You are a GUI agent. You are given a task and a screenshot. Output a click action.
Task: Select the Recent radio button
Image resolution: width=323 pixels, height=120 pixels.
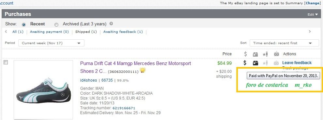click(24, 24)
